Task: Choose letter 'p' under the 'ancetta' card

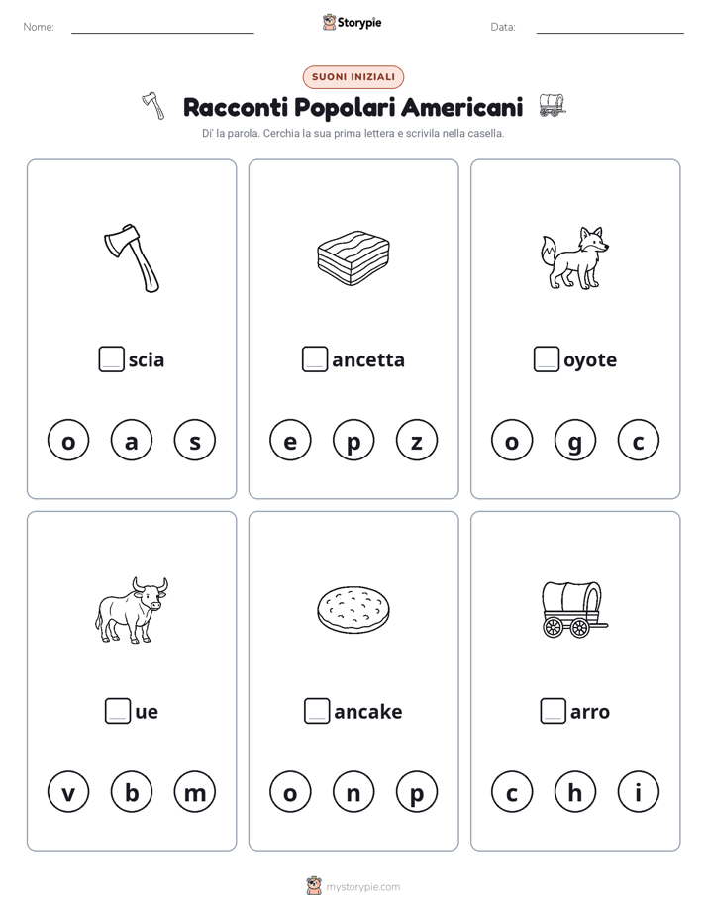Action: click(x=353, y=440)
